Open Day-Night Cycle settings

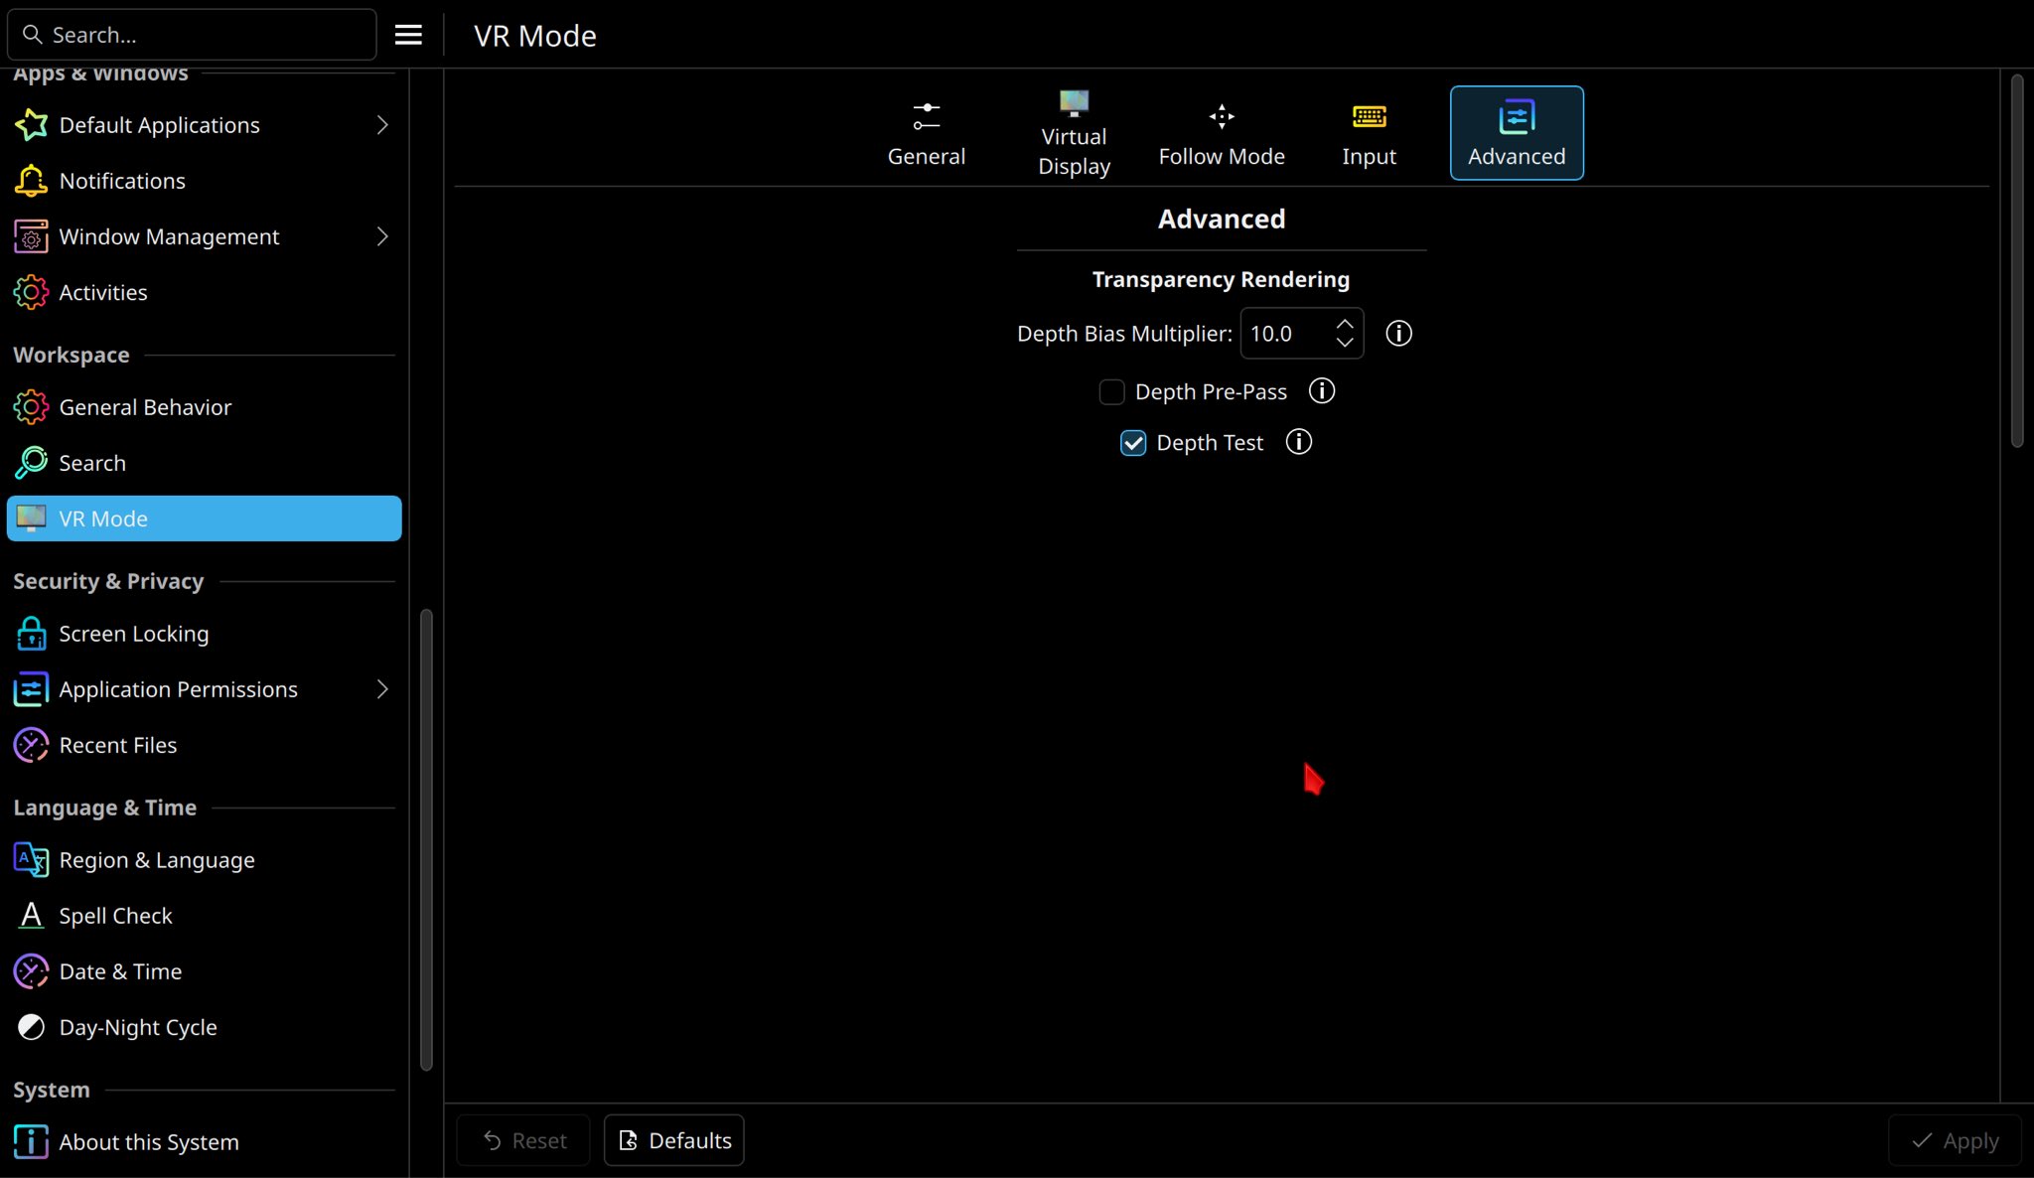pyautogui.click(x=137, y=1027)
